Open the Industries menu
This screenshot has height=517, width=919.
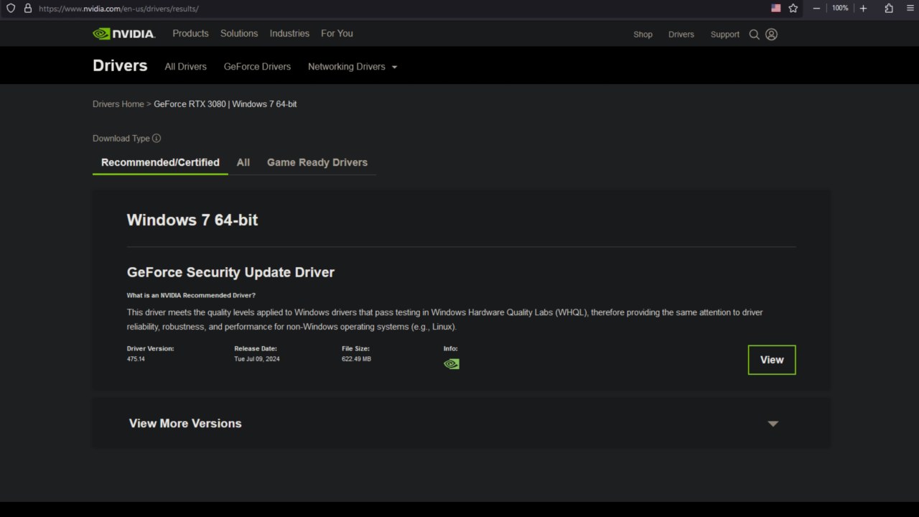pos(289,34)
